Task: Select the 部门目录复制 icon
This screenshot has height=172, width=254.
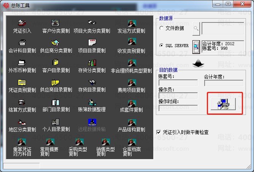Action: [x=56, y=103]
